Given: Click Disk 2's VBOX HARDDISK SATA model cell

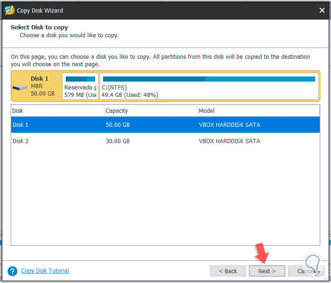Looking at the screenshot, I should (229, 141).
